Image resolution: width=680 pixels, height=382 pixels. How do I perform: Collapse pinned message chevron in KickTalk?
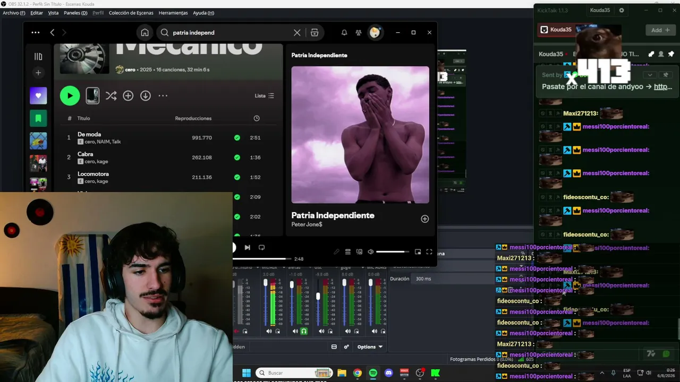pos(649,75)
